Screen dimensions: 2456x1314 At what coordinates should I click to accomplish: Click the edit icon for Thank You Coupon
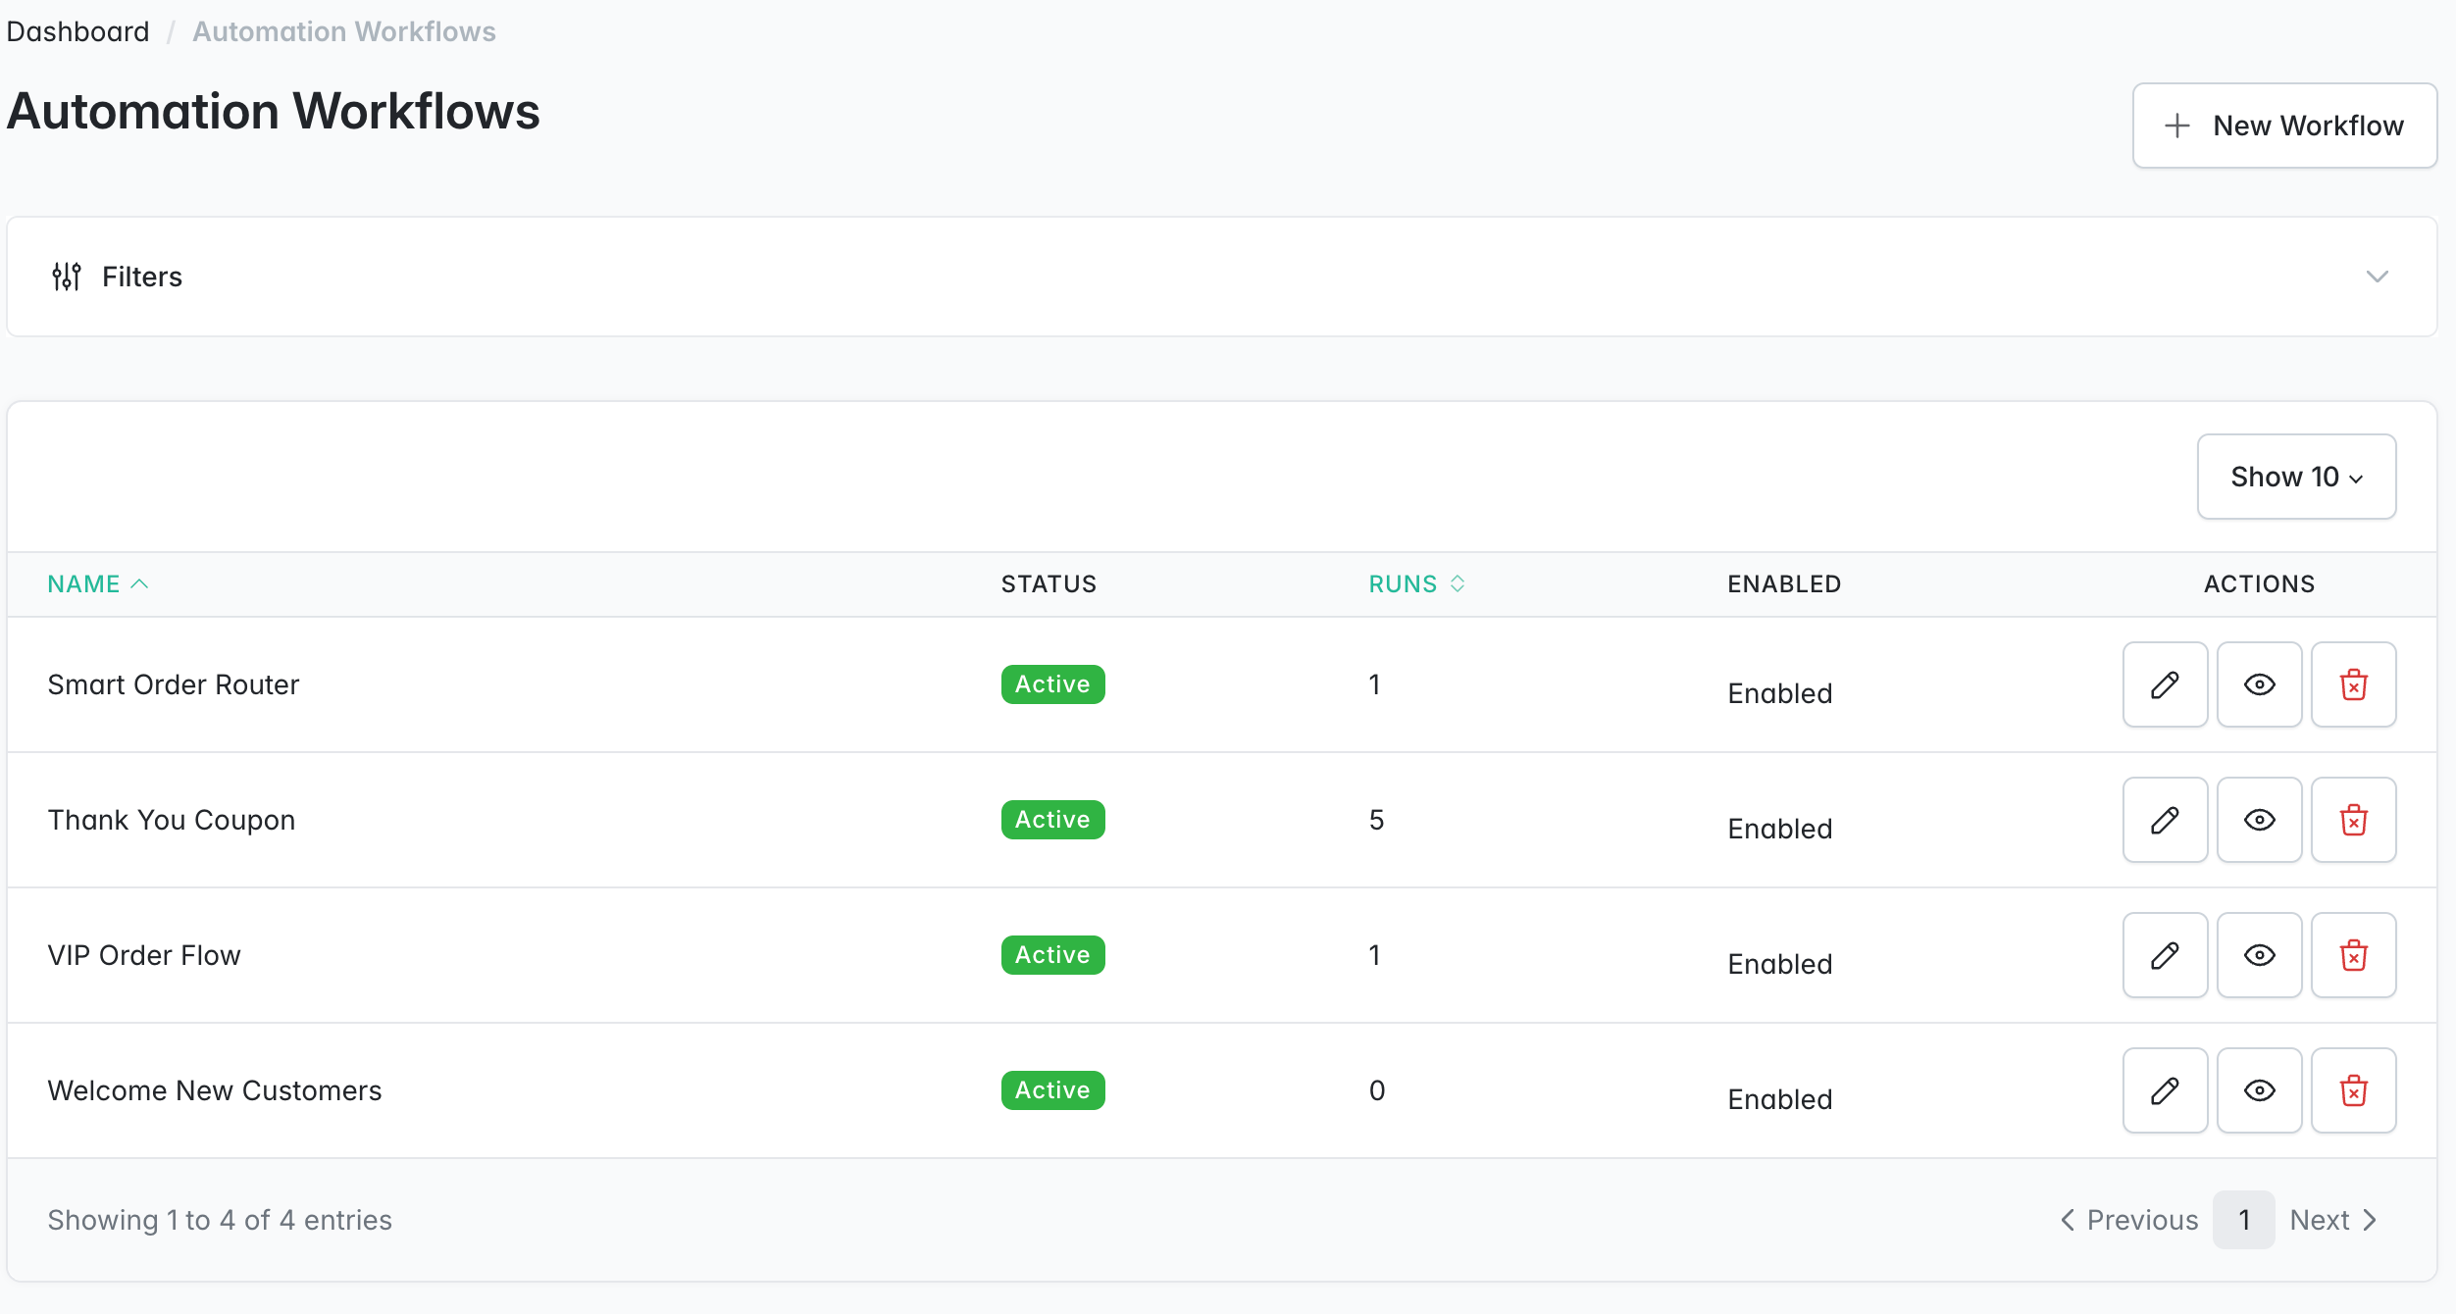click(2164, 820)
